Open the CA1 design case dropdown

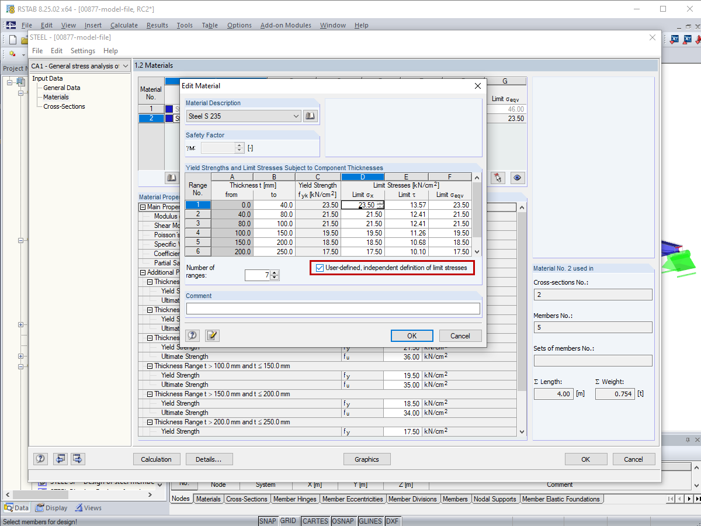click(x=125, y=65)
